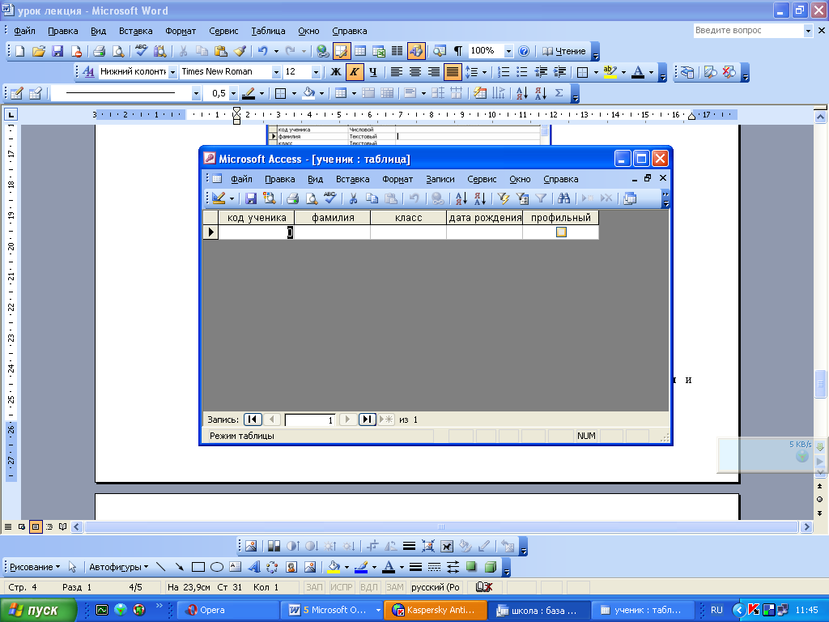Toggle the paragraph marks (¶) icon
The image size is (829, 622).
458,51
